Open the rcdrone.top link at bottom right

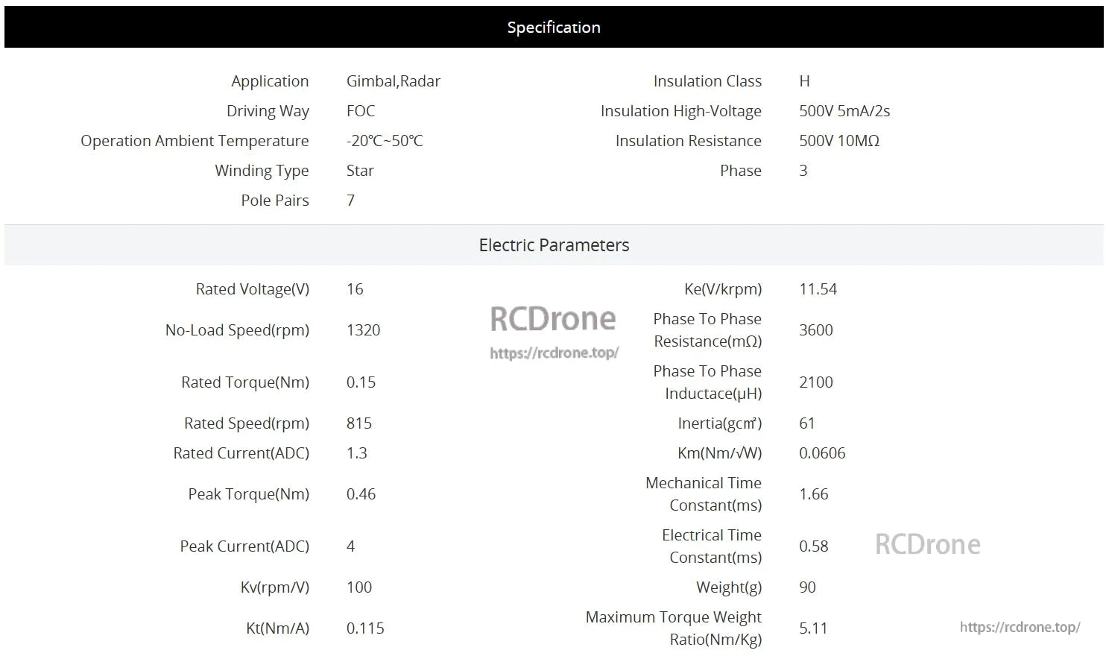[1020, 628]
